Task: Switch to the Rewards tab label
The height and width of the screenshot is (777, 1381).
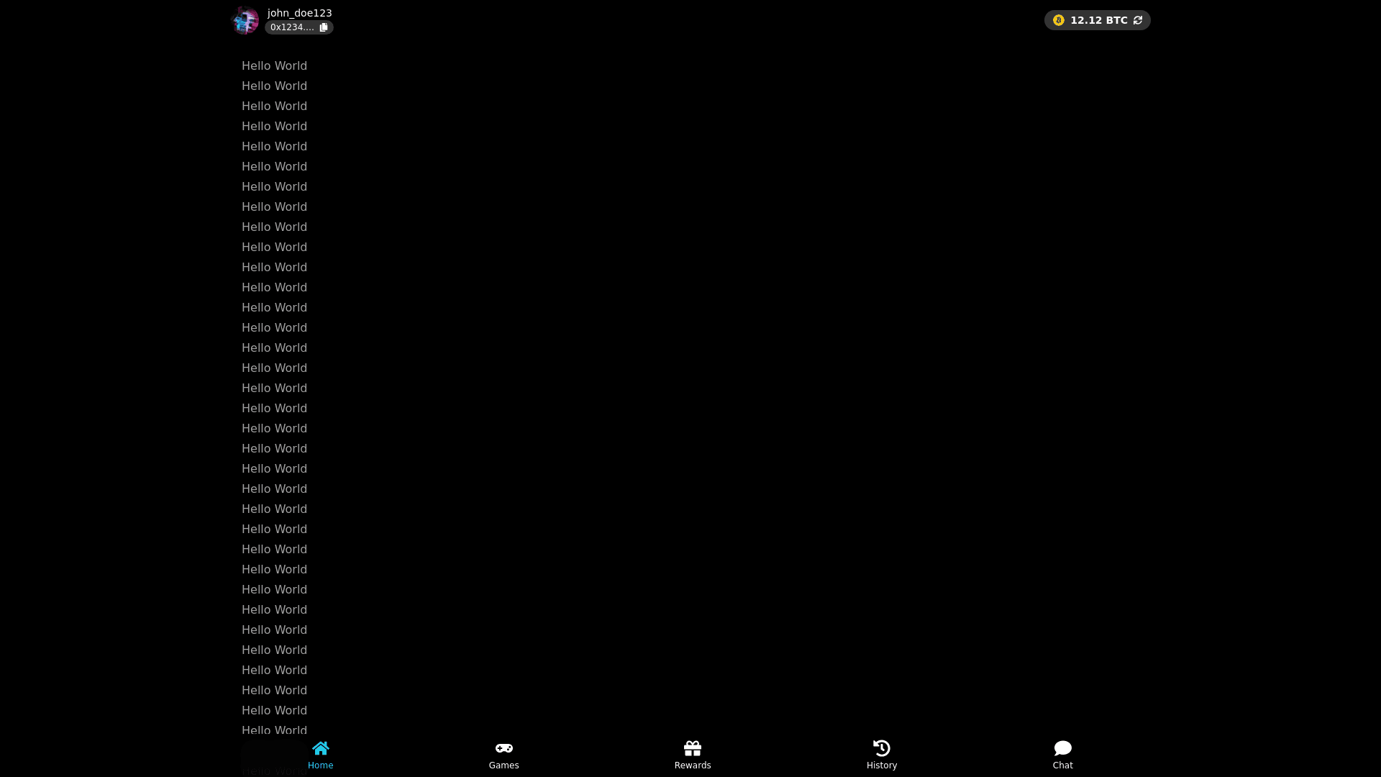Action: point(693,765)
